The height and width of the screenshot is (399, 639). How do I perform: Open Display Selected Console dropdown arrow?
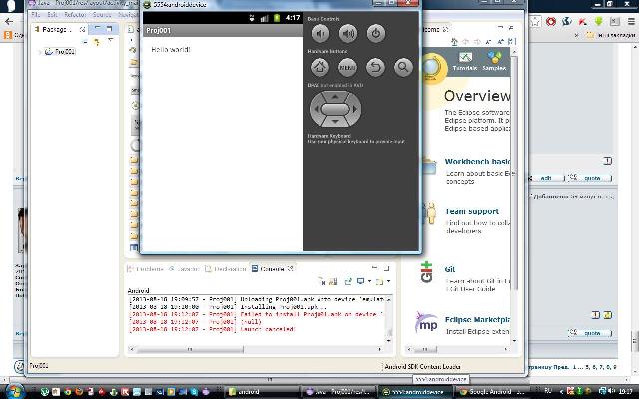pyautogui.click(x=369, y=281)
